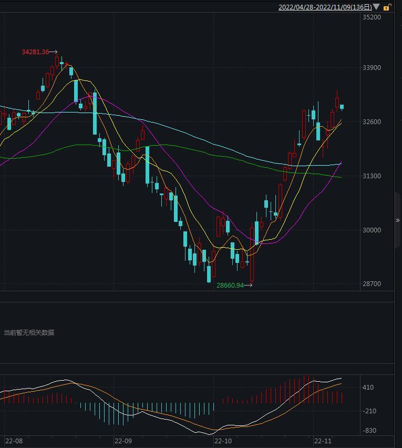Image resolution: width=402 pixels, height=448 pixels.
Task: Click the unlock padlock icon
Action: (x=387, y=7)
